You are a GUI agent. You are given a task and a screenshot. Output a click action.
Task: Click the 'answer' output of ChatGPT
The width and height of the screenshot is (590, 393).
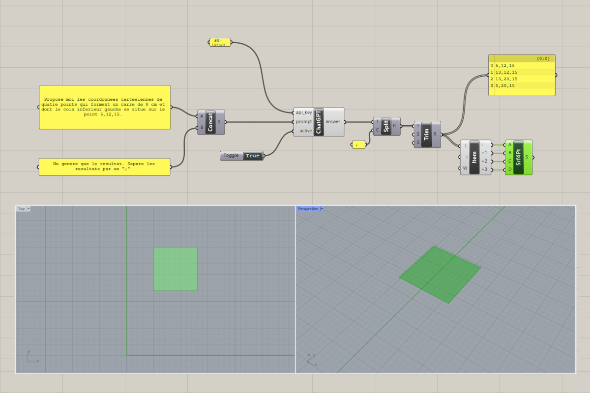(x=333, y=122)
